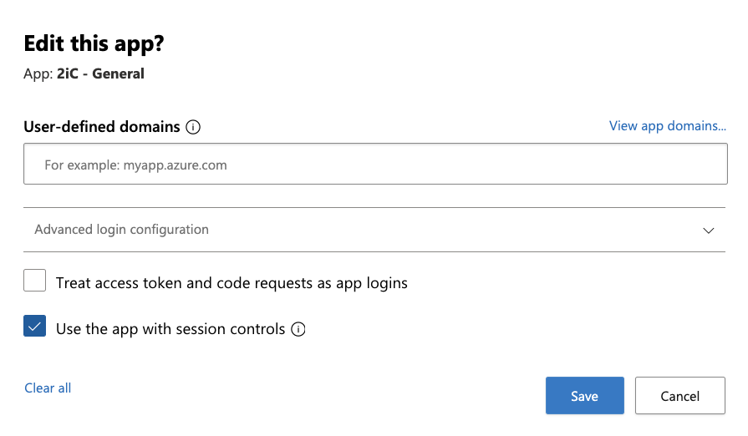748x436 pixels.
Task: Click the info icon beside User-defined domains
Action: pyautogui.click(x=193, y=127)
